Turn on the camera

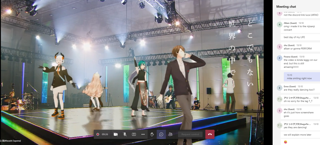(x=116, y=134)
